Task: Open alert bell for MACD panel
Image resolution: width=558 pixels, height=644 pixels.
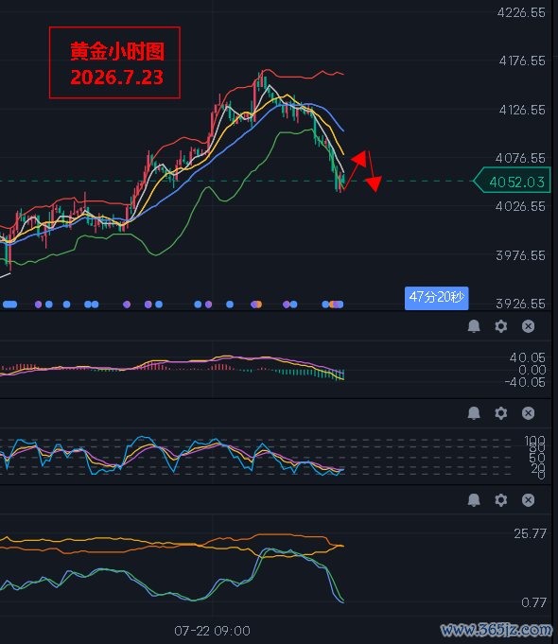Action: [474, 326]
